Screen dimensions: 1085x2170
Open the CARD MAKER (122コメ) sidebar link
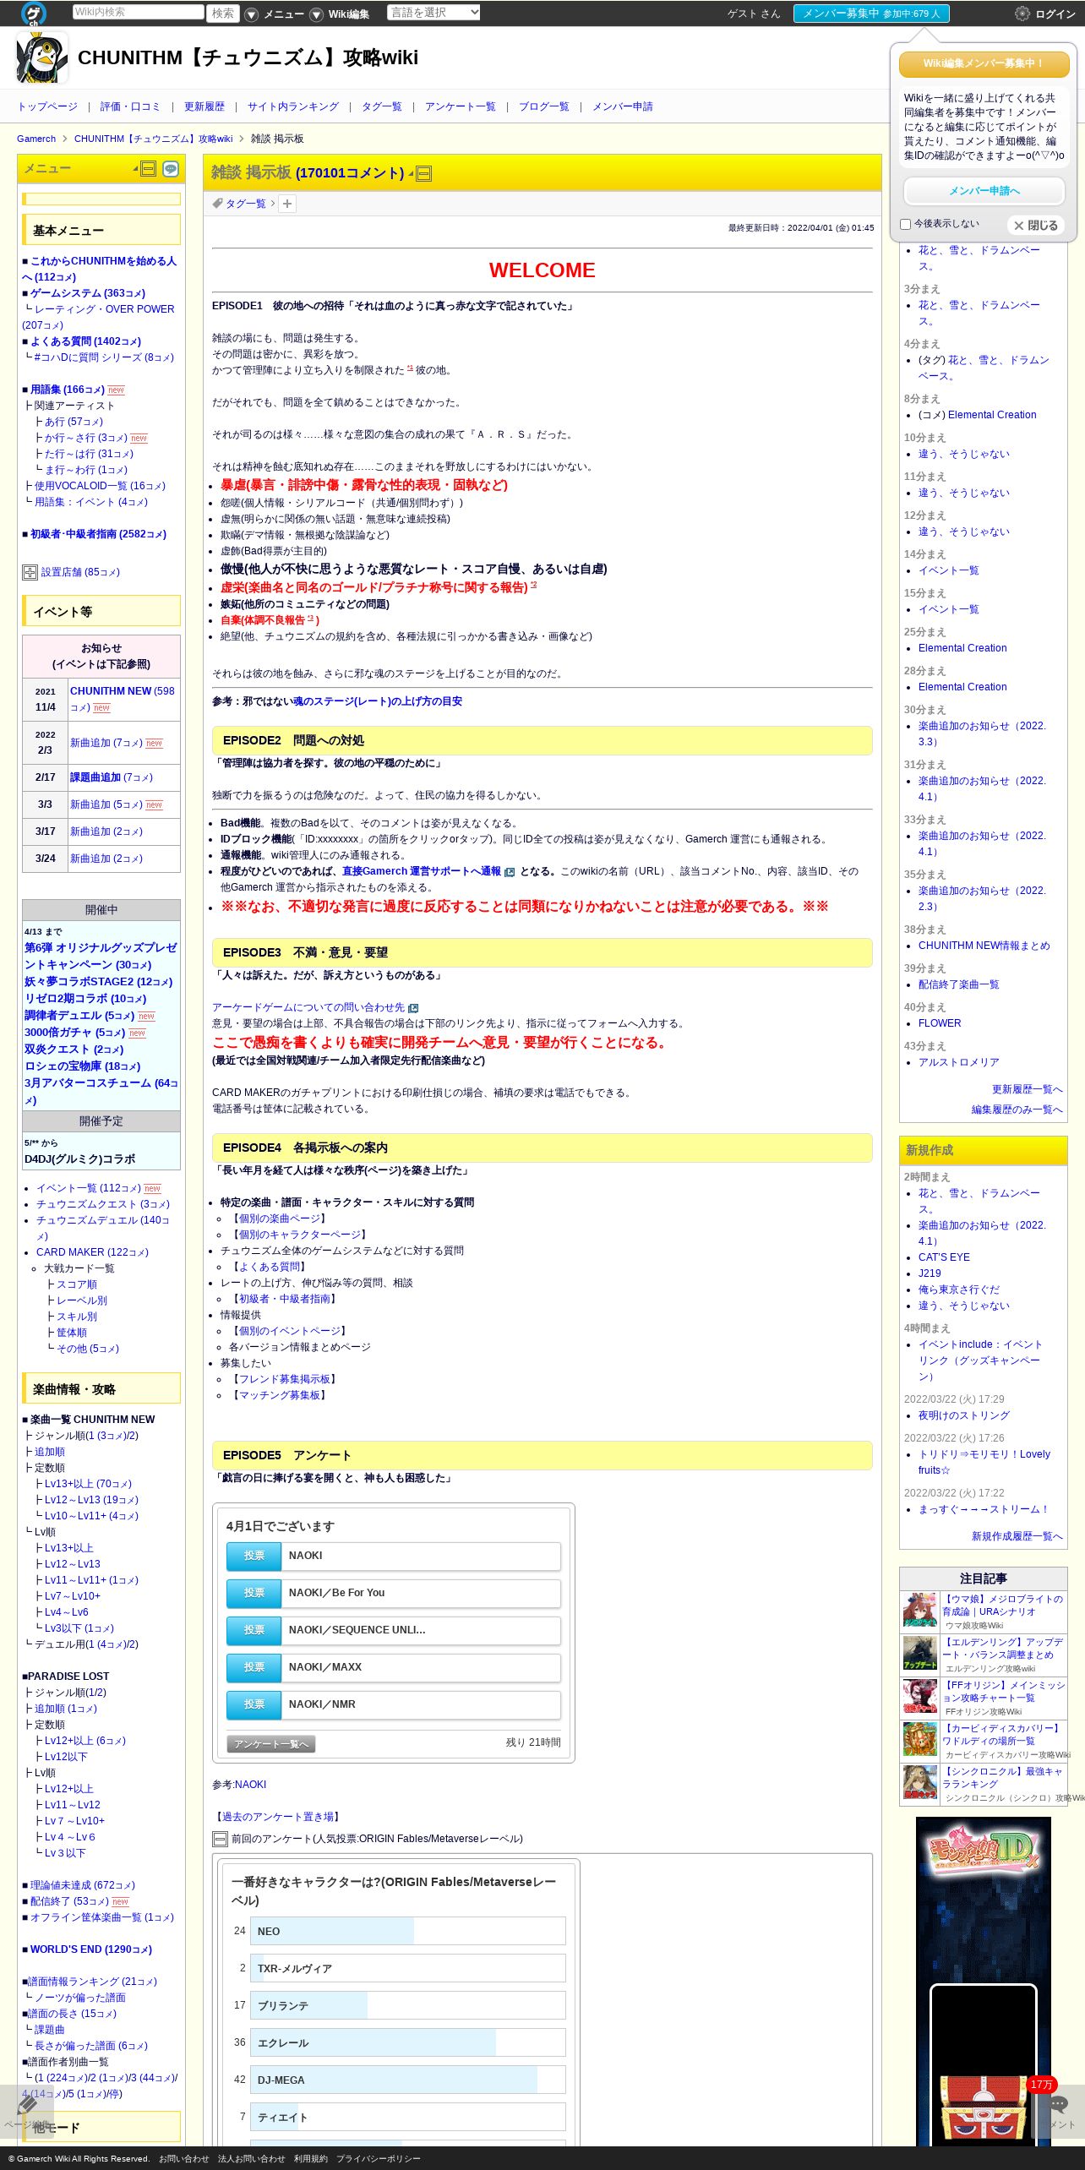tap(92, 1252)
